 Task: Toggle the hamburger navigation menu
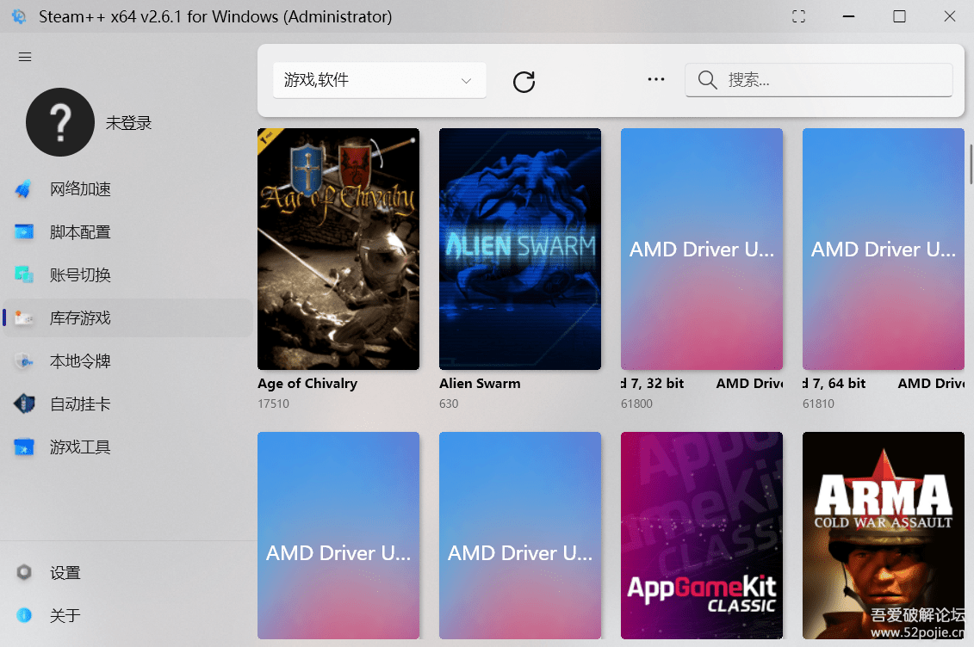coord(25,57)
